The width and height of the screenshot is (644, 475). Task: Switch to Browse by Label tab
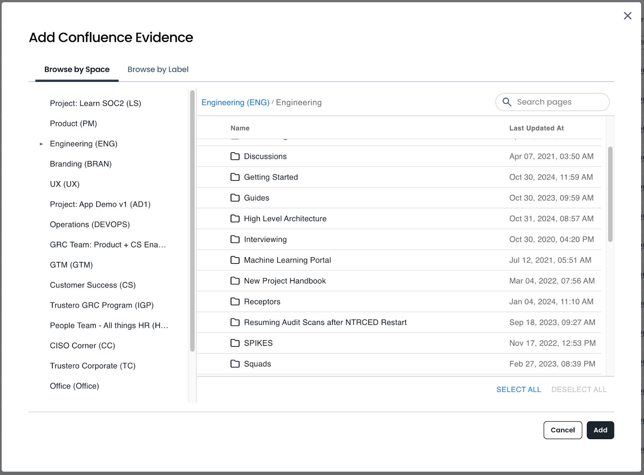pos(158,69)
